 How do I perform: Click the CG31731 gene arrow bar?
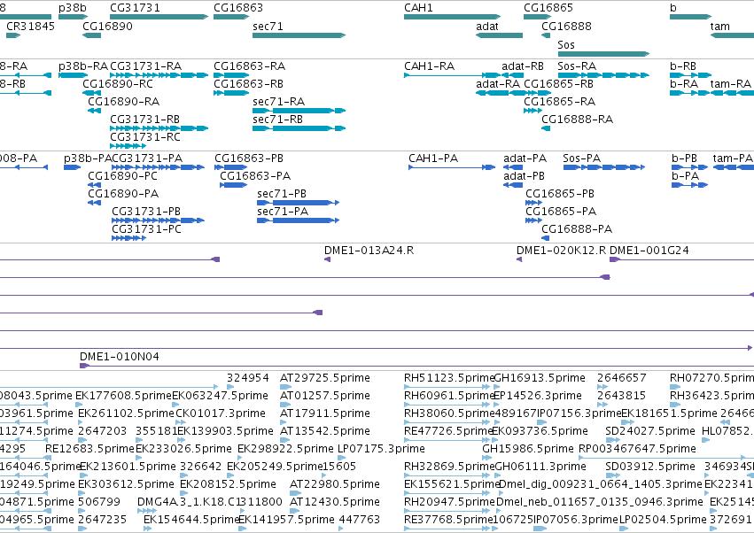pos(159,17)
